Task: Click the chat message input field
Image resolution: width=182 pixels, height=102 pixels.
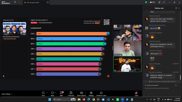Action: pos(162,88)
